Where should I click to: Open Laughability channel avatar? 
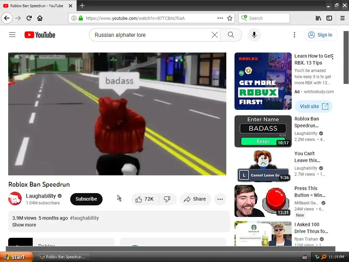15,199
